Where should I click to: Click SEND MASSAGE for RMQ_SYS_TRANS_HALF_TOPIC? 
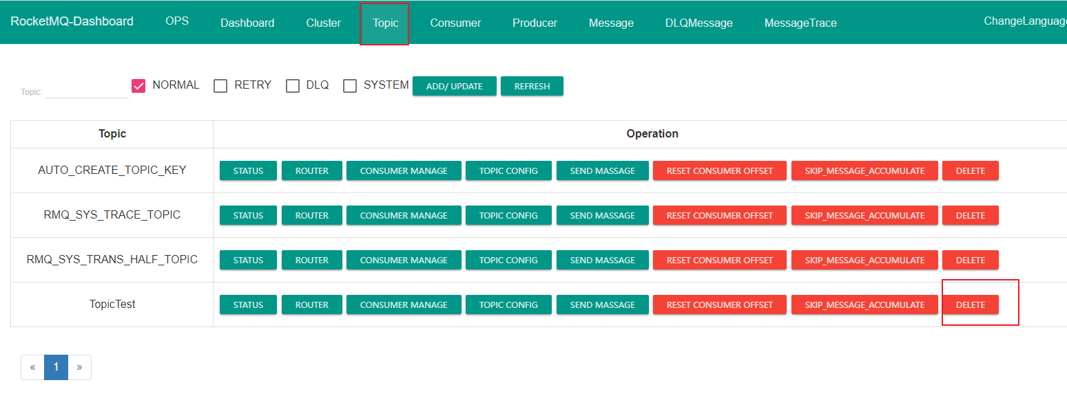[603, 260]
